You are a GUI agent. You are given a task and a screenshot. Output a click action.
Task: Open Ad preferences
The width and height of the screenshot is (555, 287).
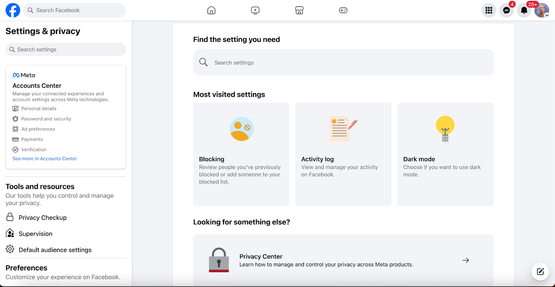(x=38, y=129)
